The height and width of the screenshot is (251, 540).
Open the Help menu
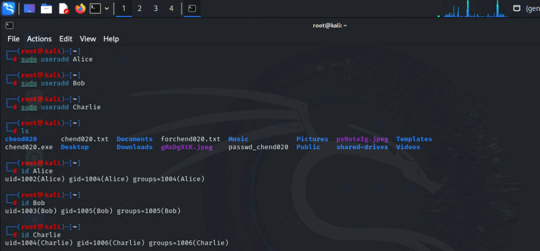(x=111, y=39)
